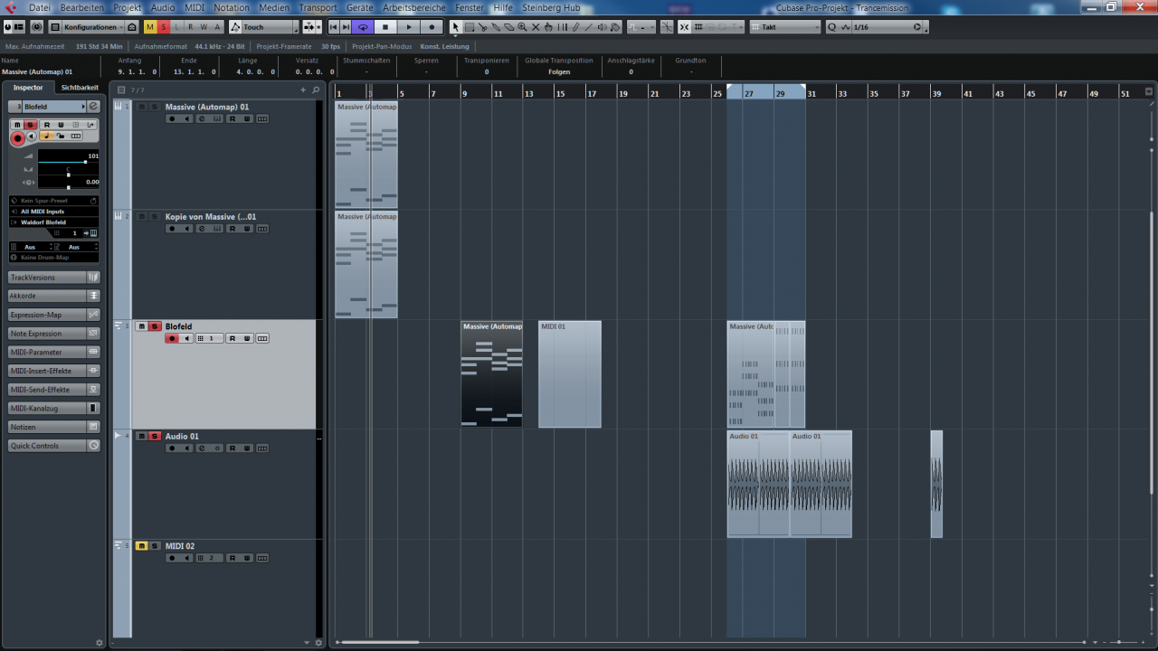Select the Eraser tool in the toolbar
Screen dimensions: 1158x651
[x=508, y=27]
